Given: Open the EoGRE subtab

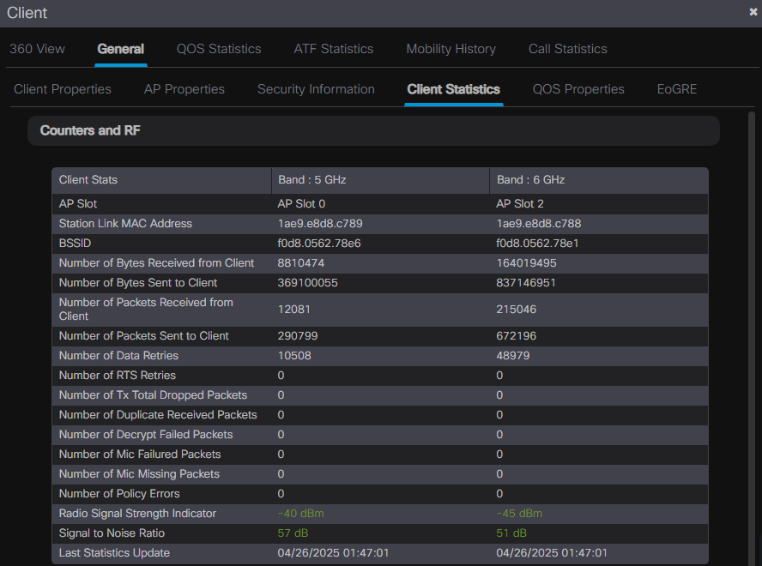Looking at the screenshot, I should tap(676, 89).
